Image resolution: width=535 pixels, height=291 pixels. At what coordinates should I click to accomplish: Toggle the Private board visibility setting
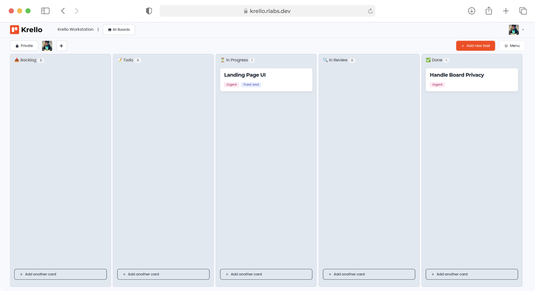[24, 46]
